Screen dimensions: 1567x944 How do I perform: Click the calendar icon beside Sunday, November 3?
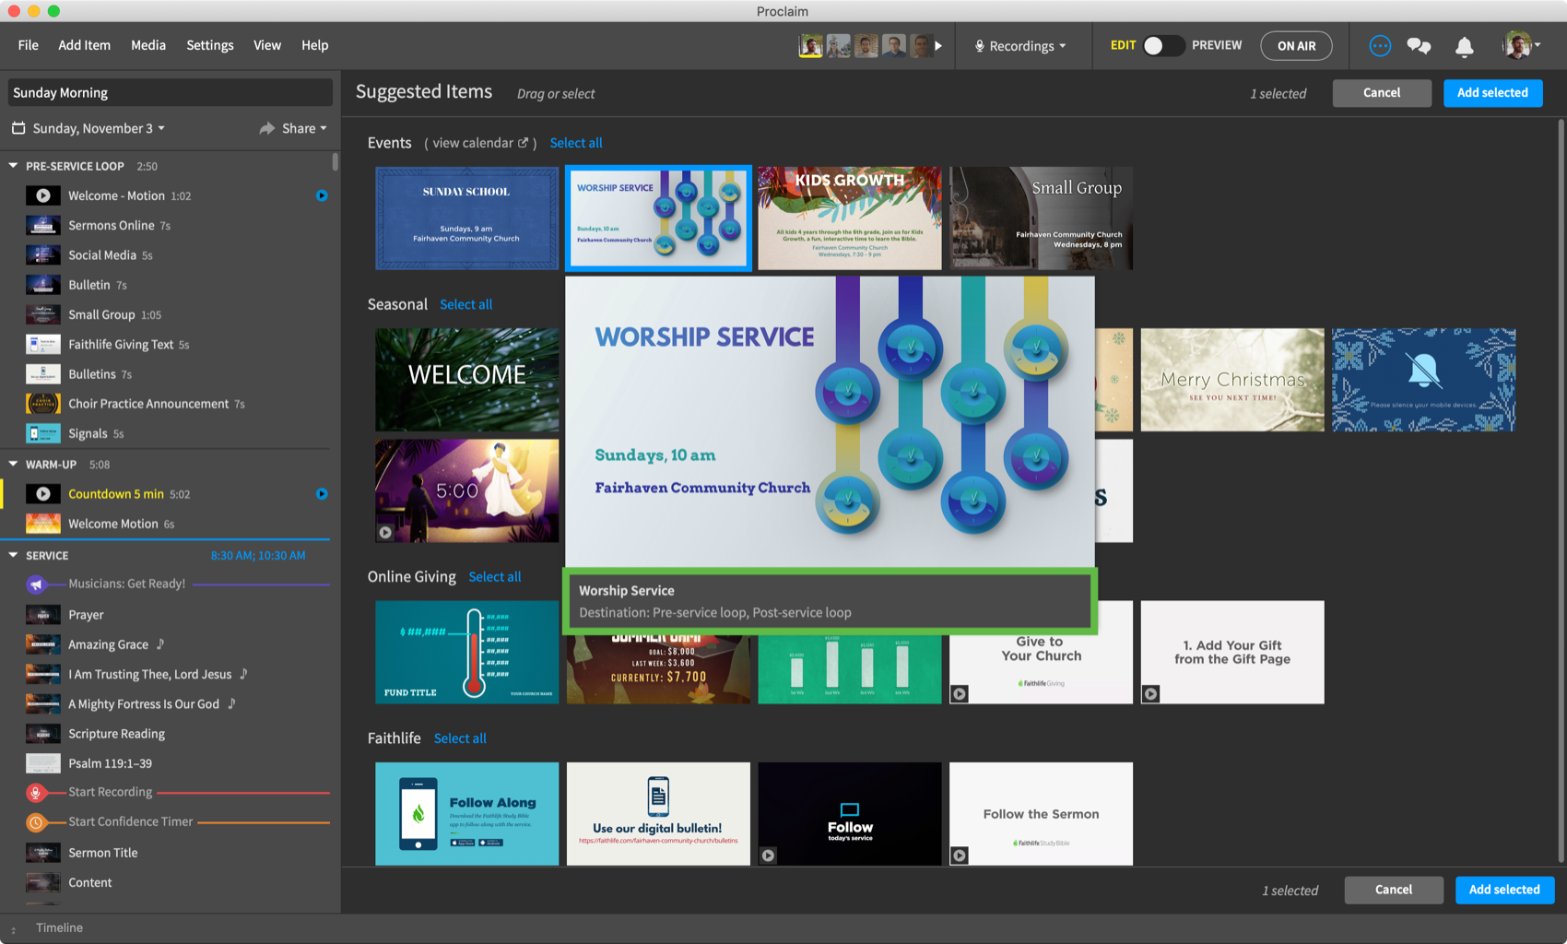pos(18,128)
